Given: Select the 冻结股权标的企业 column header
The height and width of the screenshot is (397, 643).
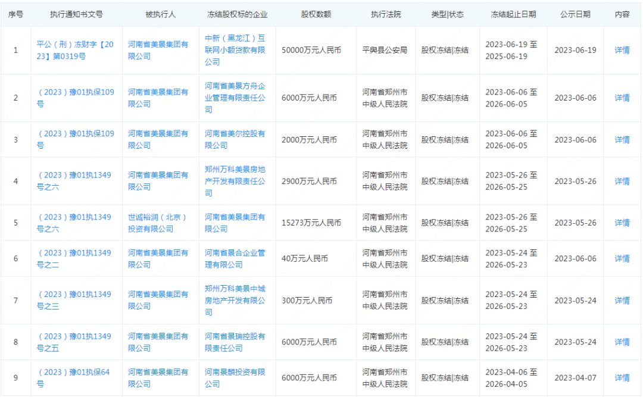Looking at the screenshot, I should pos(237,14).
